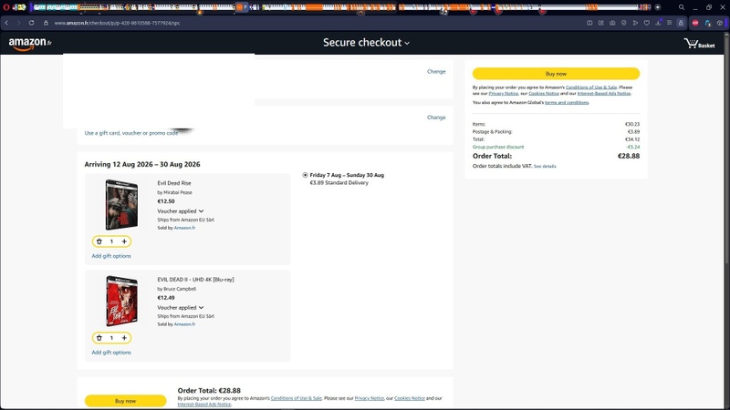The image size is (730, 410).
Task: Open Cookies Notice link below bottom Order Total
Action: (x=409, y=398)
